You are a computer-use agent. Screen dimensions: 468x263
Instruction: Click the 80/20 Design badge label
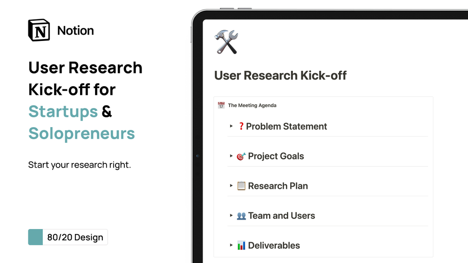[75, 237]
